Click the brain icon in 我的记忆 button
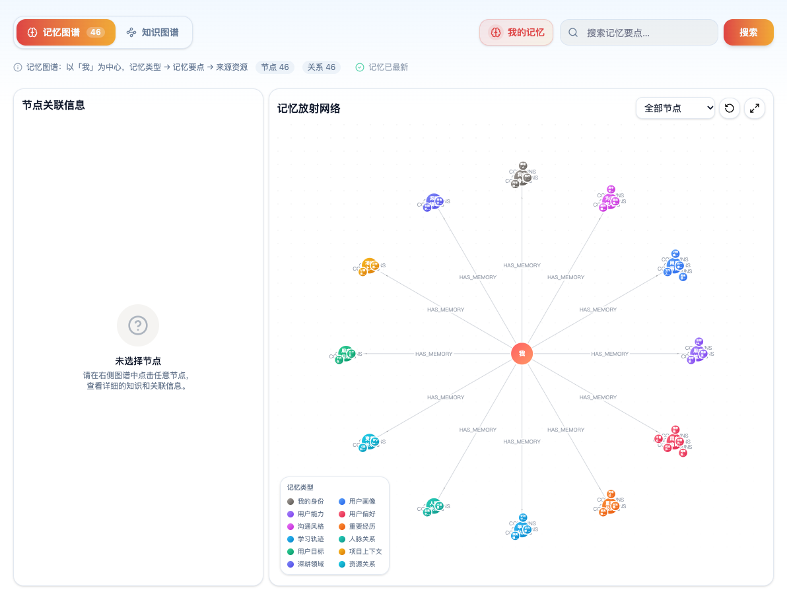Screen dimensions: 787x594 pyautogui.click(x=496, y=32)
